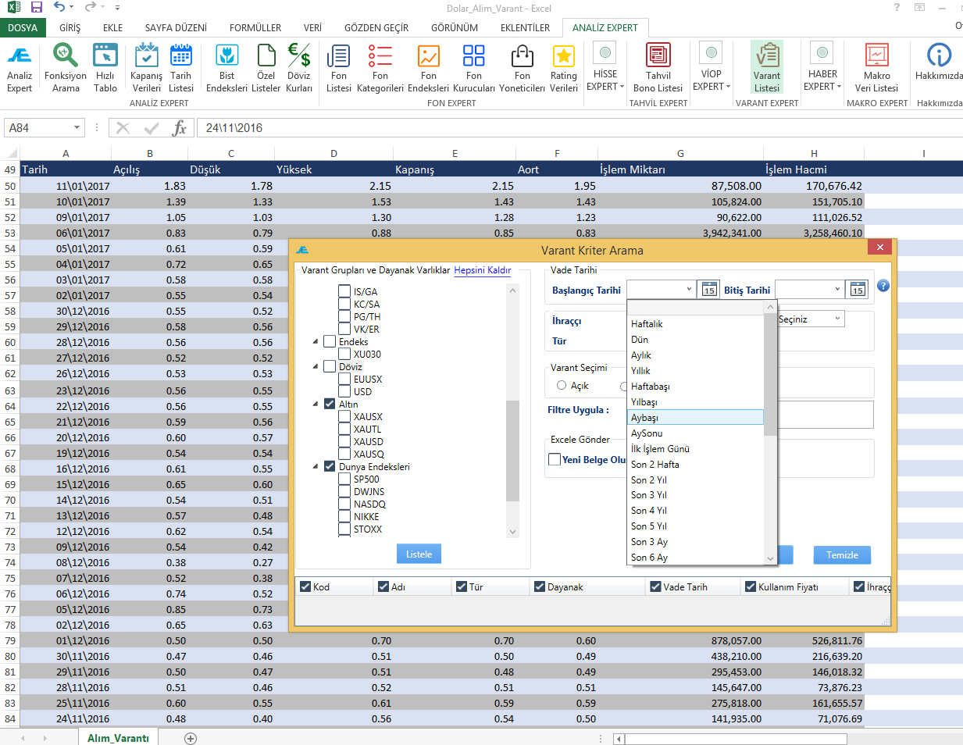Viewport: 963px width, 745px height.
Task: Open Makro Veri Listesi
Action: pos(877,68)
